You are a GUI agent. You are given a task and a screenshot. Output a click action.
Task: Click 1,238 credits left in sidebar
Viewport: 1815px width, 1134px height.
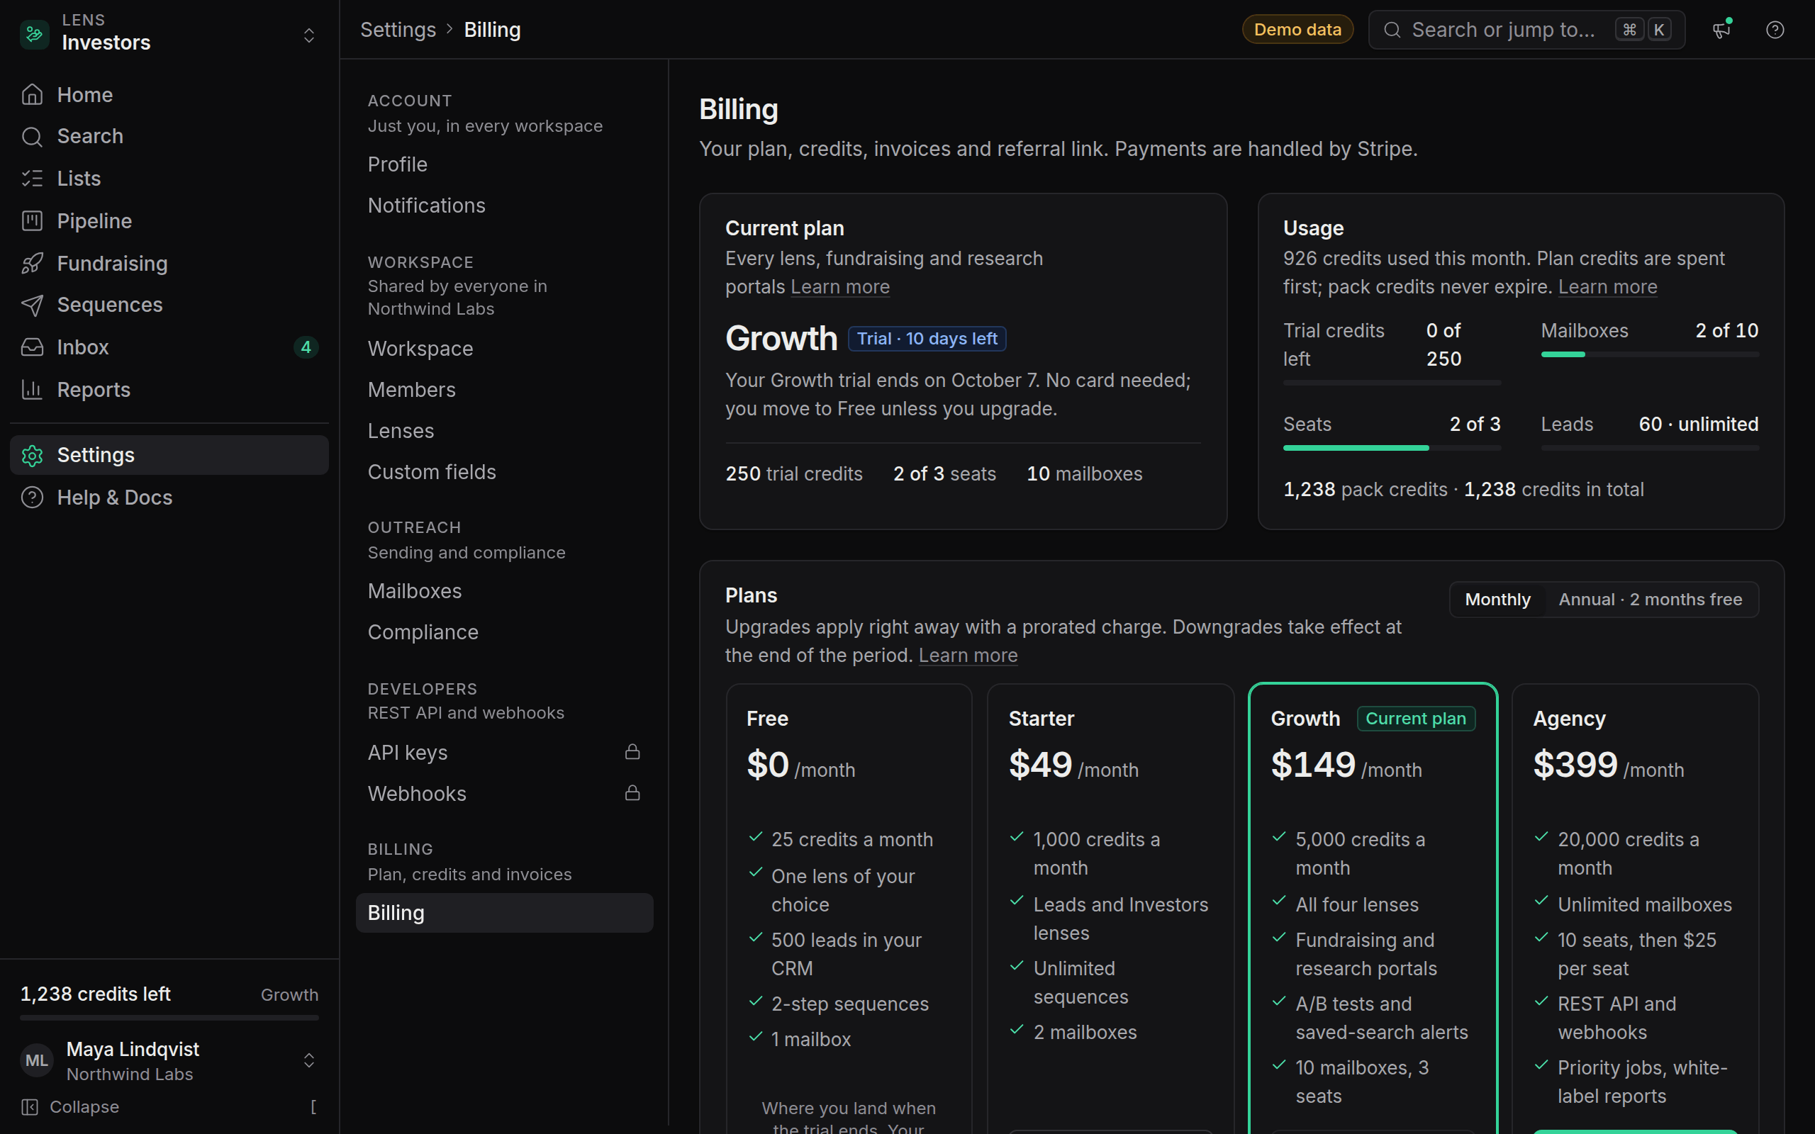pos(95,994)
